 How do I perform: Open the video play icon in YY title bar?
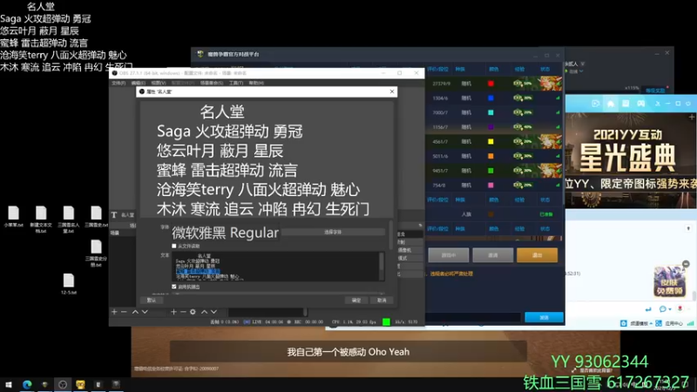click(596, 103)
